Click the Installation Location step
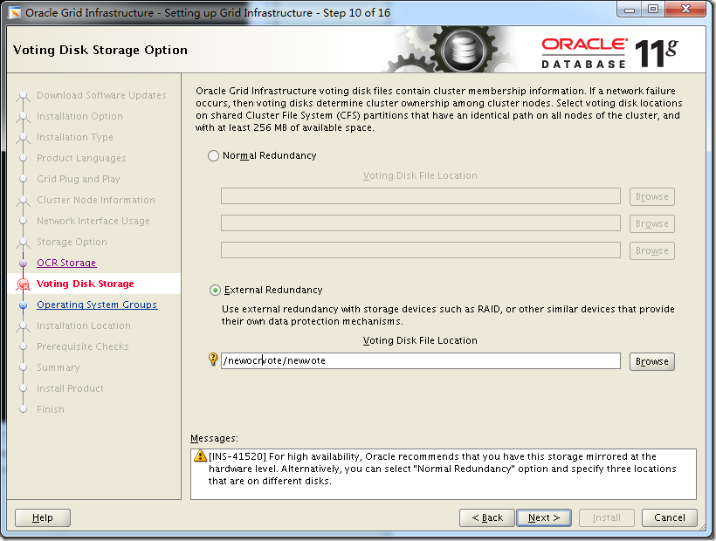This screenshot has width=716, height=541. 84,325
